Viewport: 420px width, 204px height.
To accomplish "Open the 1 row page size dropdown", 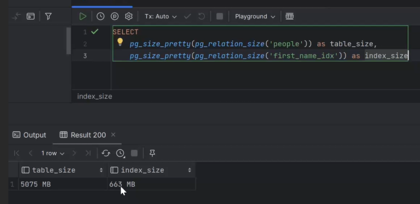I will [x=53, y=153].
